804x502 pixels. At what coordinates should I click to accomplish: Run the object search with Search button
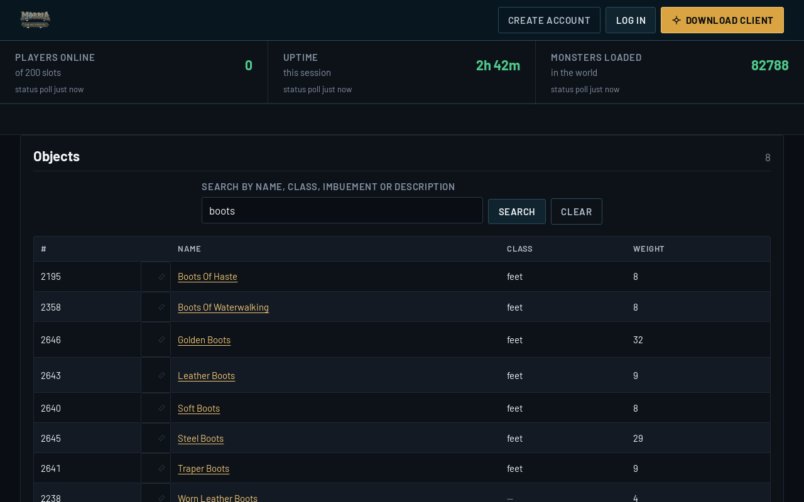tap(517, 211)
